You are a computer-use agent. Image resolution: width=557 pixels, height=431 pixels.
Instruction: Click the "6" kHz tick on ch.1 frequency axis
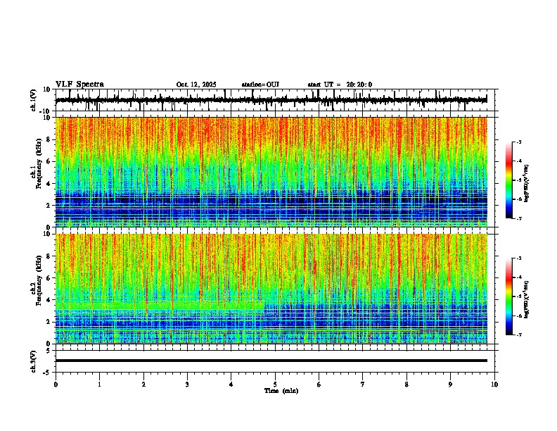49,162
